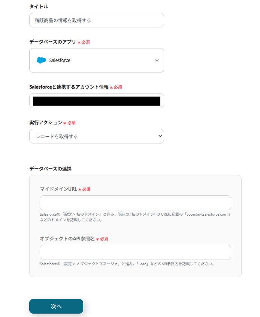Click the Salesforce account information field
The width and height of the screenshot is (260, 317).
(96, 100)
